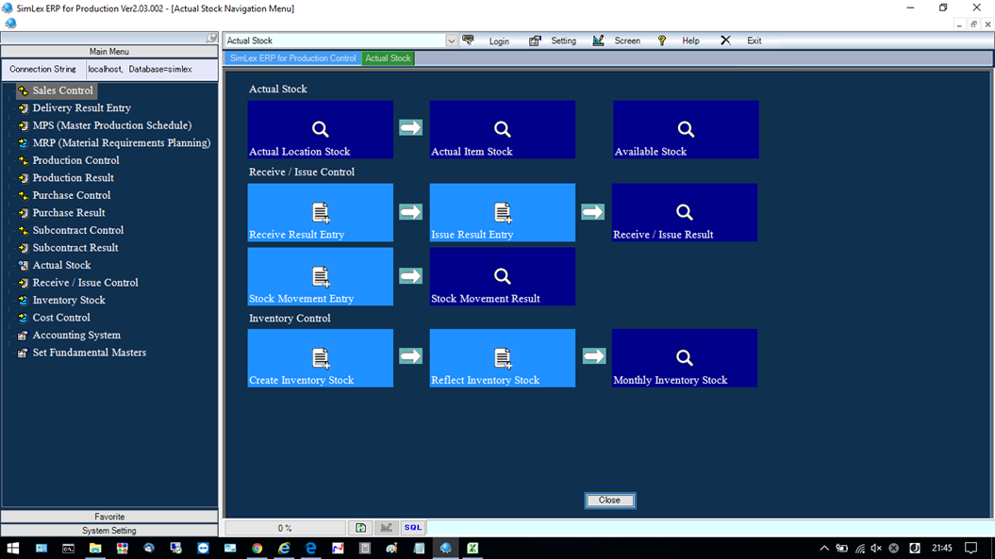Screen dimensions: 995x559
Task: Show hidden tray icons chevron
Action: click(x=823, y=549)
